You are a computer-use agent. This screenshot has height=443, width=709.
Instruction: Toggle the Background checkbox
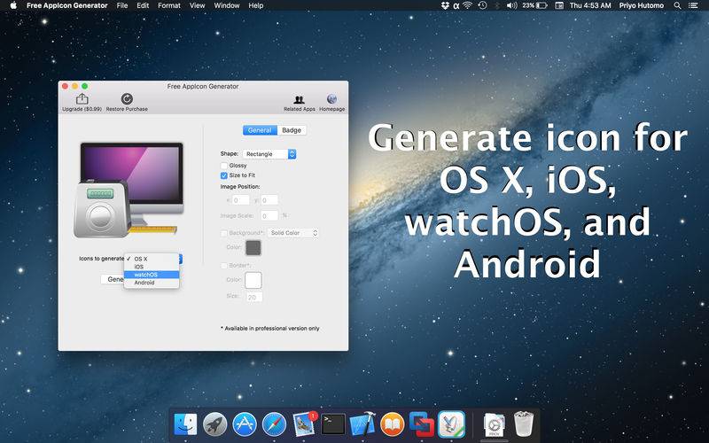(x=224, y=233)
